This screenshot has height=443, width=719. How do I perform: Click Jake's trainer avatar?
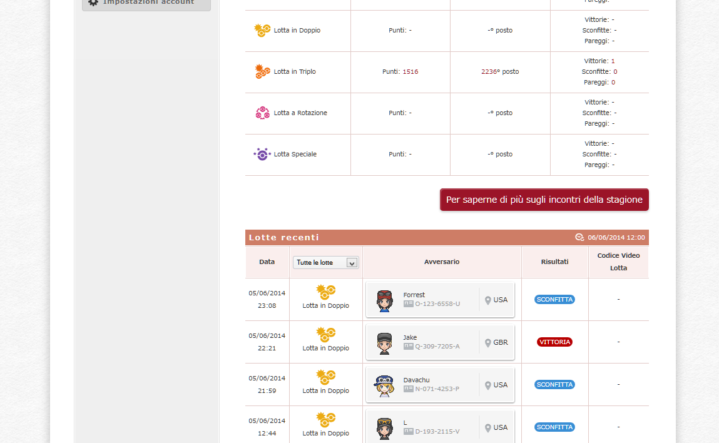point(384,343)
